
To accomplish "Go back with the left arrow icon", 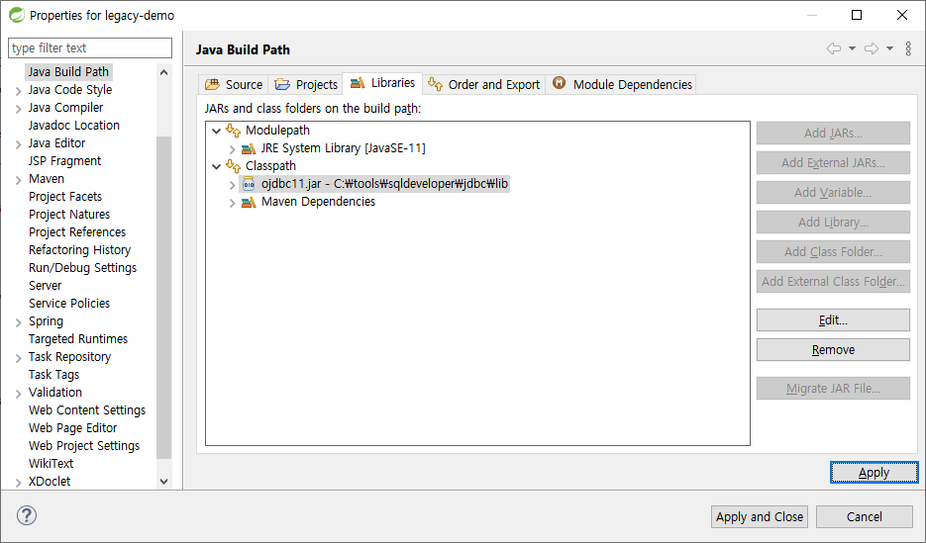I will tap(833, 48).
